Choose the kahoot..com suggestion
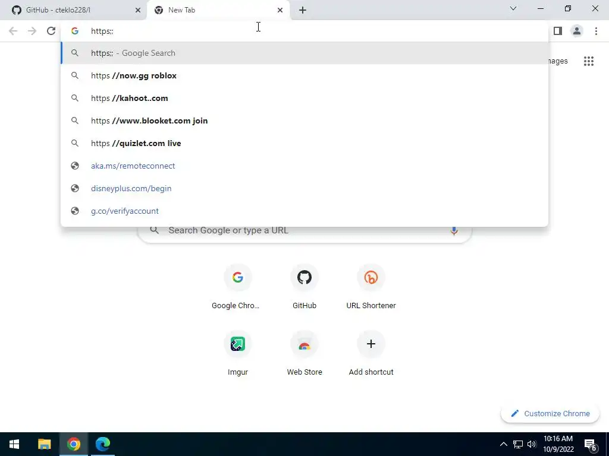This screenshot has width=609, height=456. point(304,98)
